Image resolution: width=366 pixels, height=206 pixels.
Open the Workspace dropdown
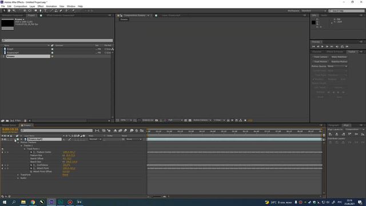click(314, 11)
